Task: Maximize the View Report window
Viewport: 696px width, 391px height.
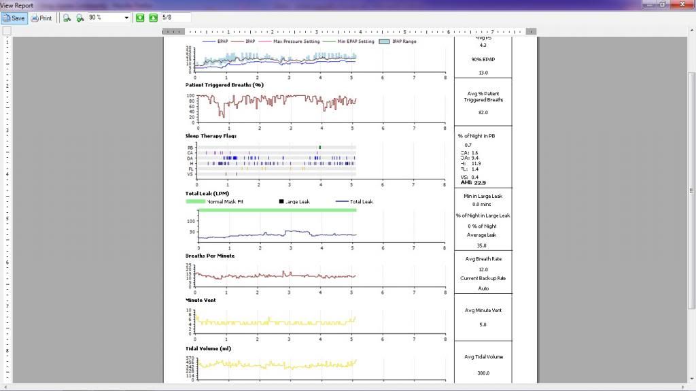Action: pyautogui.click(x=663, y=5)
